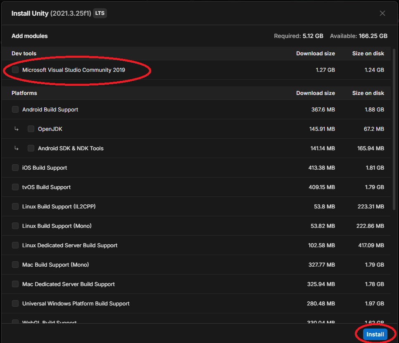This screenshot has height=343, width=399.
Task: Select Linux Build Support (Mono) checkbox
Action: [15, 226]
